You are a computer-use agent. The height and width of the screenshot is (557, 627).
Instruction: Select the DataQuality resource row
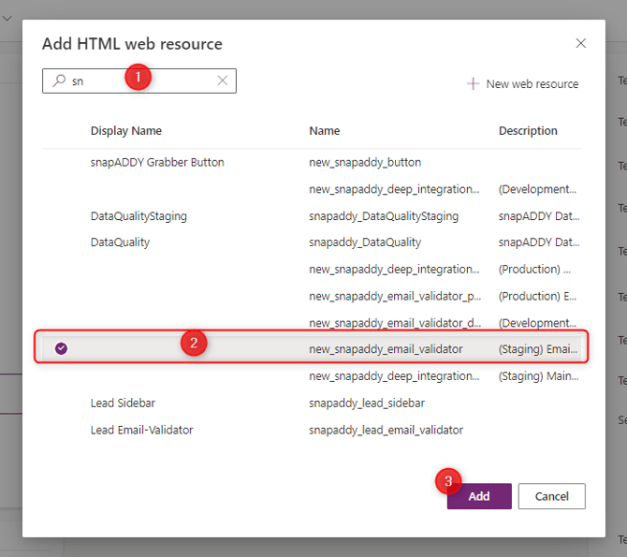[120, 242]
